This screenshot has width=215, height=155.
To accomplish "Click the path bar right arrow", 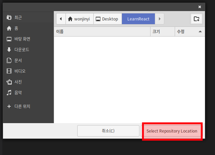I will click(x=160, y=19).
